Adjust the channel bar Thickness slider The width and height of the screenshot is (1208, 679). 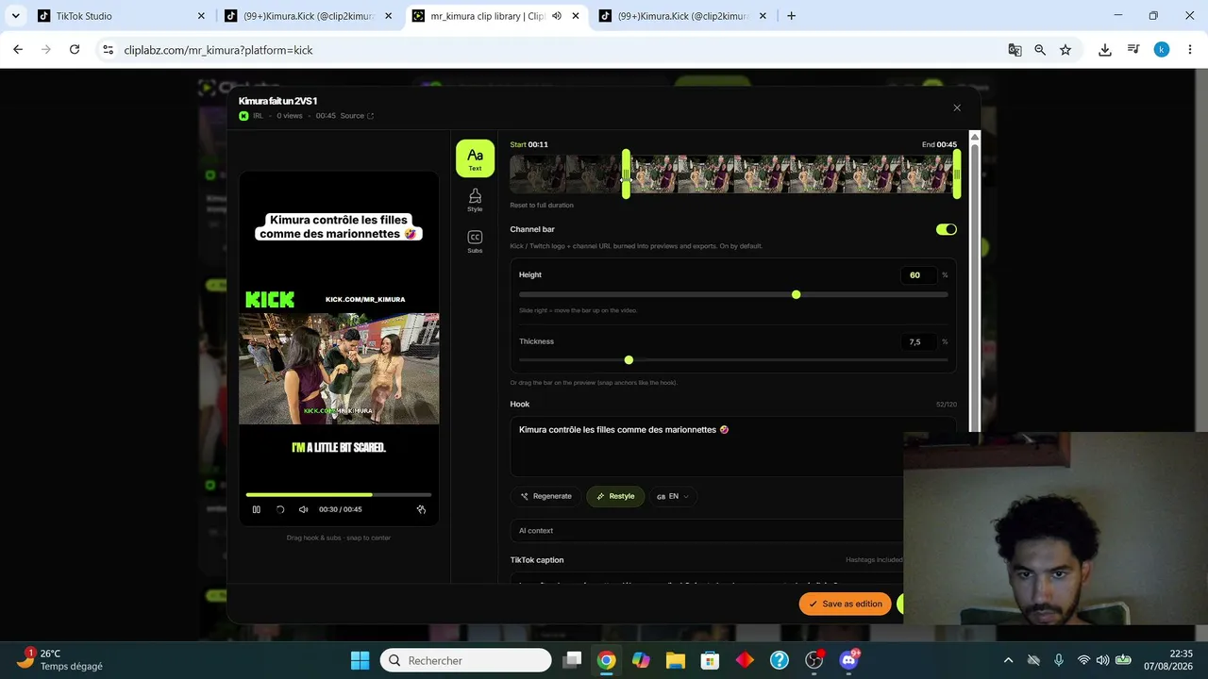pos(733,360)
